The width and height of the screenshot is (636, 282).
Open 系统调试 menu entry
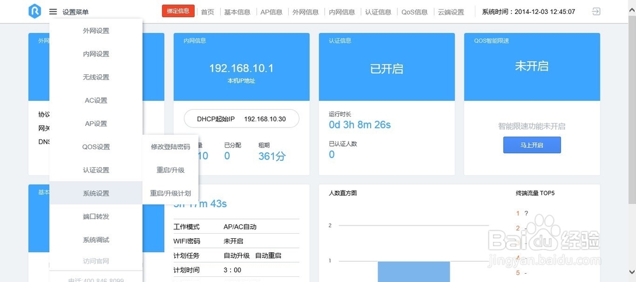tap(96, 239)
